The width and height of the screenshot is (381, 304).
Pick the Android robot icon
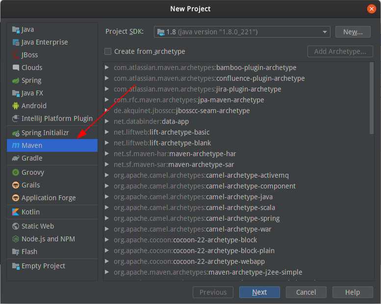point(16,106)
